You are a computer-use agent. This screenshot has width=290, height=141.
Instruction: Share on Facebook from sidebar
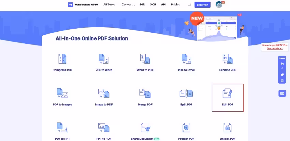click(282, 69)
